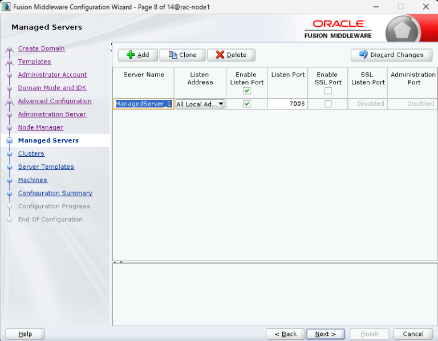Minimize the Configuration Wizard window

pos(376,7)
